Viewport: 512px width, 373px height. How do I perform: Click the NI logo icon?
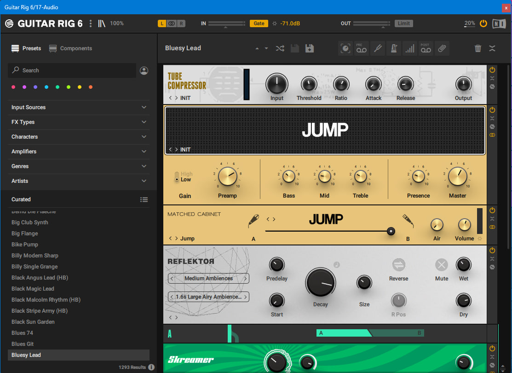click(499, 23)
